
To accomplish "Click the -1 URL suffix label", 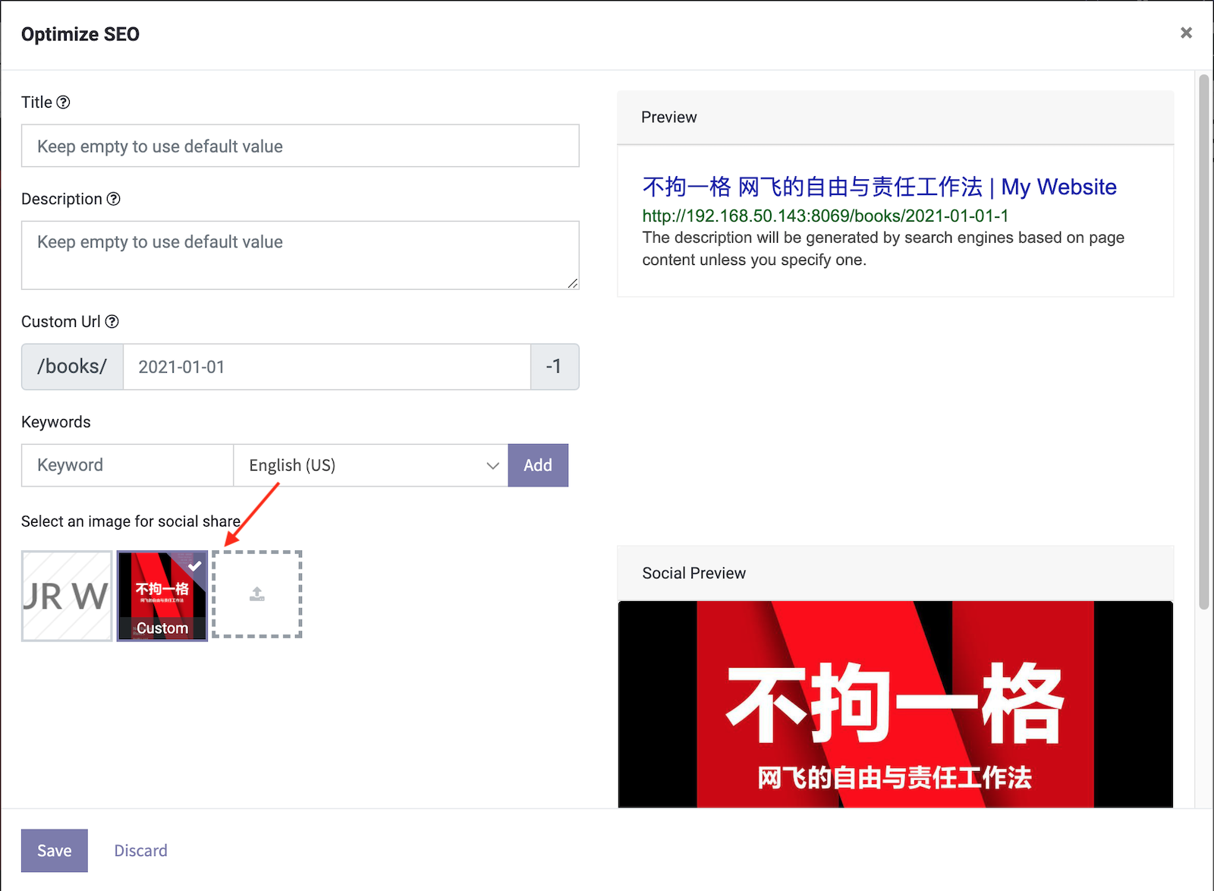I will [555, 367].
